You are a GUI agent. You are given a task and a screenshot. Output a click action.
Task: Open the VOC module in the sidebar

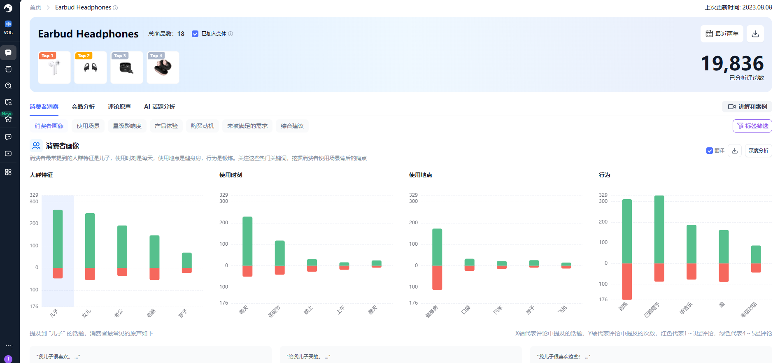(8, 27)
